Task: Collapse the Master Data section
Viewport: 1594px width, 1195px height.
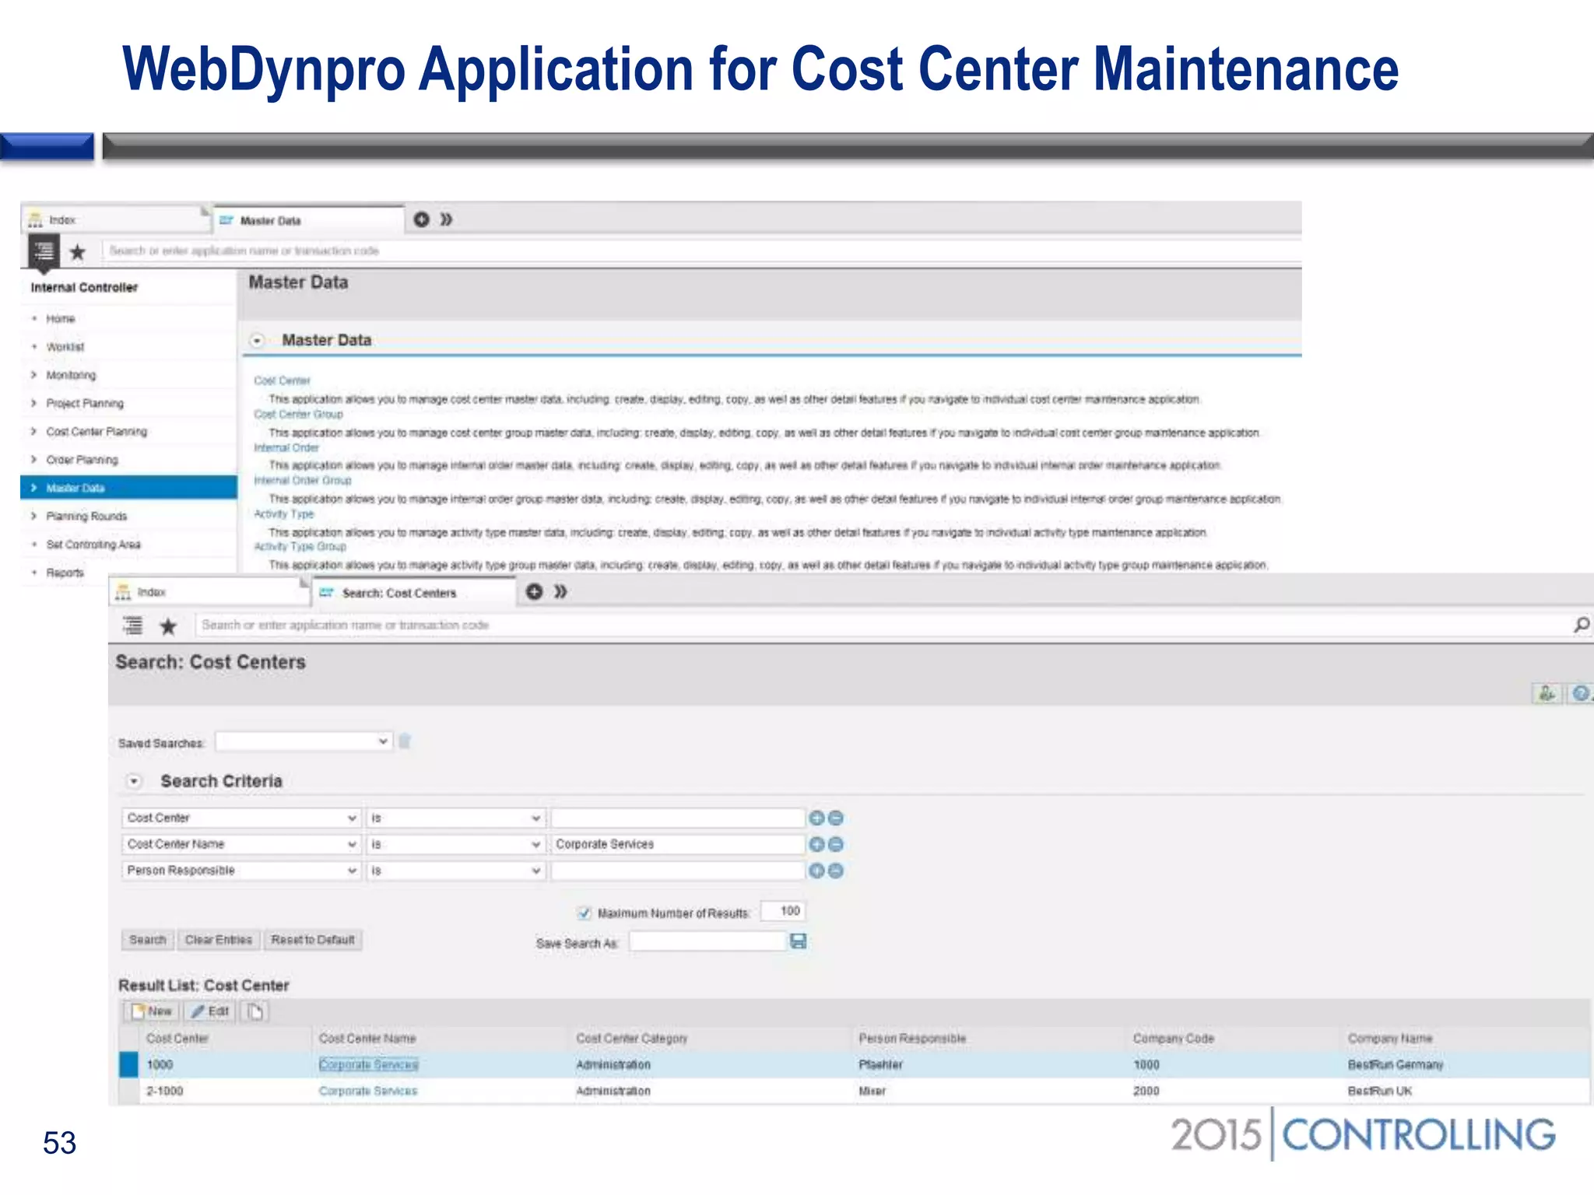Action: 257,341
